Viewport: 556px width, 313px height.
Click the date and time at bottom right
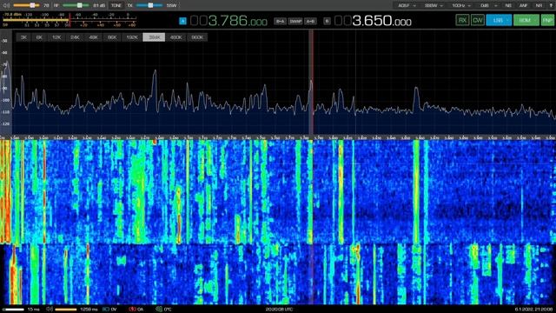[x=533, y=310]
